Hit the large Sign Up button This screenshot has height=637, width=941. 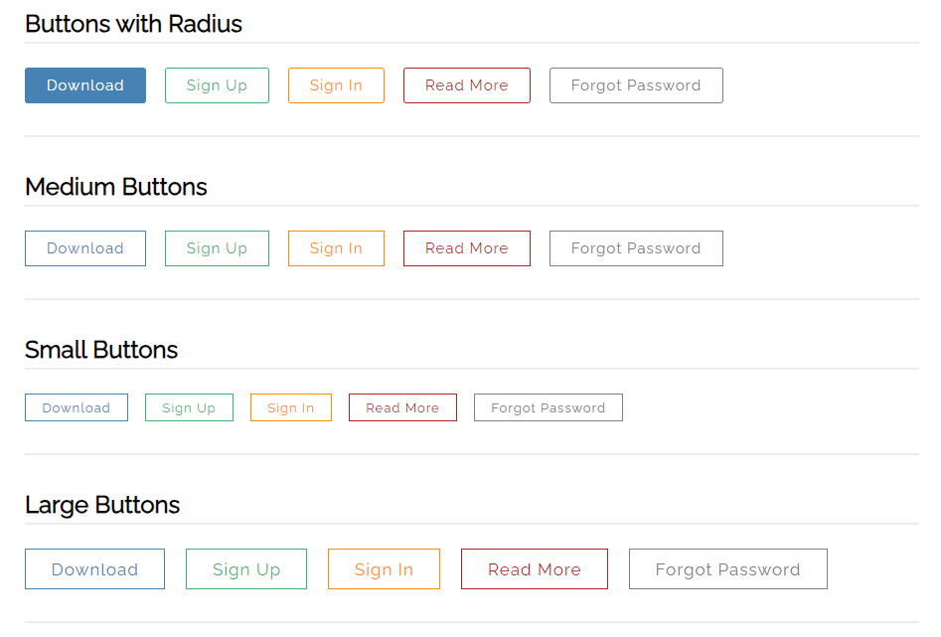click(x=246, y=568)
